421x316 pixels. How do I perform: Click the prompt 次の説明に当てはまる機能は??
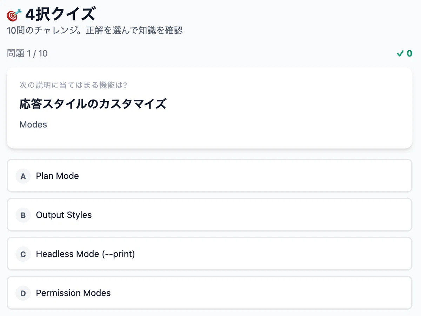73,85
